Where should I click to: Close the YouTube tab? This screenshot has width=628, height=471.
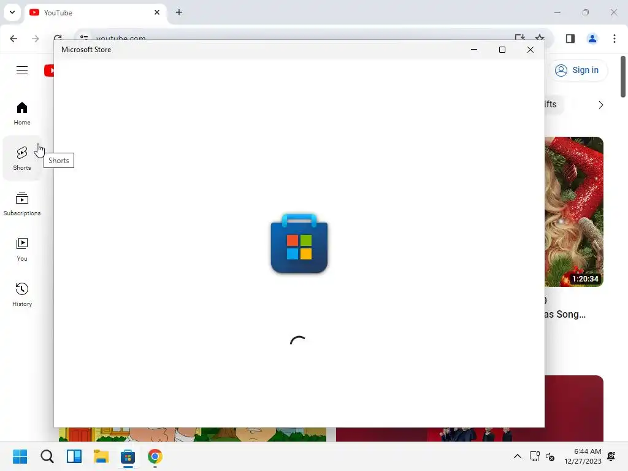click(157, 12)
